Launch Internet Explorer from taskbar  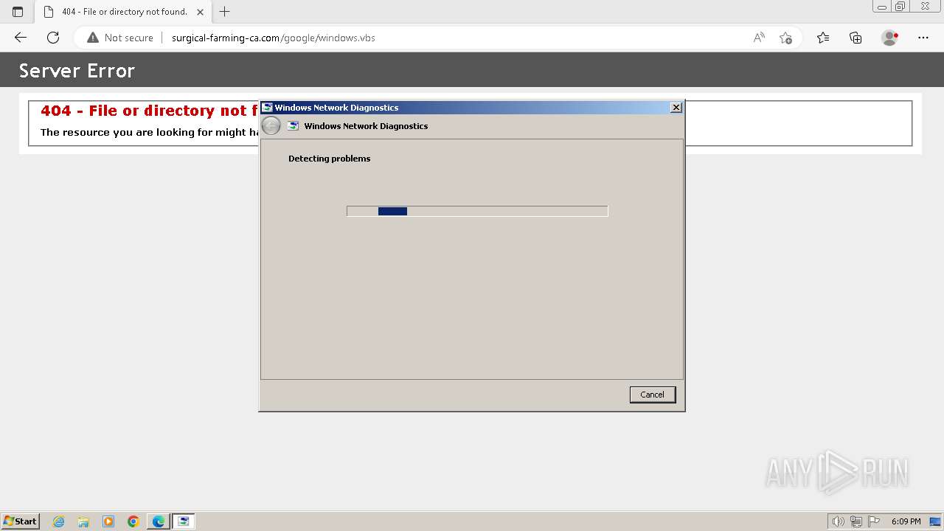coord(59,521)
